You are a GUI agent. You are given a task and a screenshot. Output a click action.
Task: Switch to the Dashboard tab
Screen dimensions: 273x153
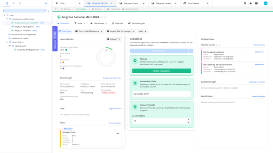tap(193, 3)
